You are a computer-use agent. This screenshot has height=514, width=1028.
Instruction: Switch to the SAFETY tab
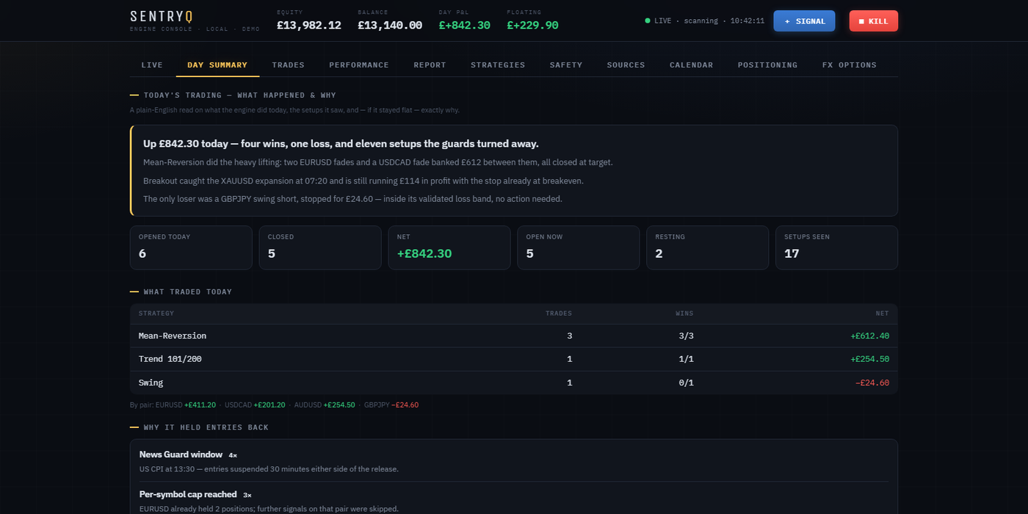tap(566, 65)
